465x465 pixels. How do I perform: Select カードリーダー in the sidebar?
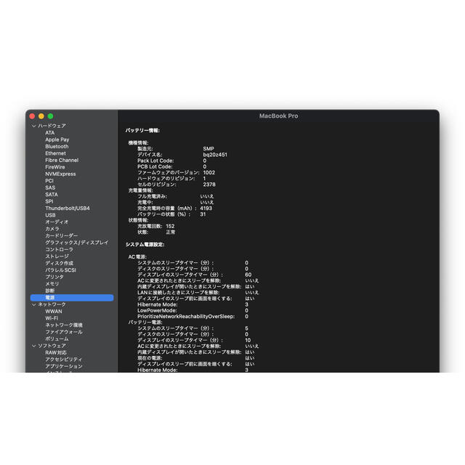[61, 235]
